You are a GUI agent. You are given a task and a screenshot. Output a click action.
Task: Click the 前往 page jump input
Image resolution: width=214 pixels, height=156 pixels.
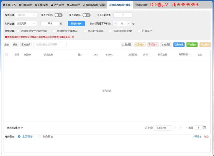198,128
